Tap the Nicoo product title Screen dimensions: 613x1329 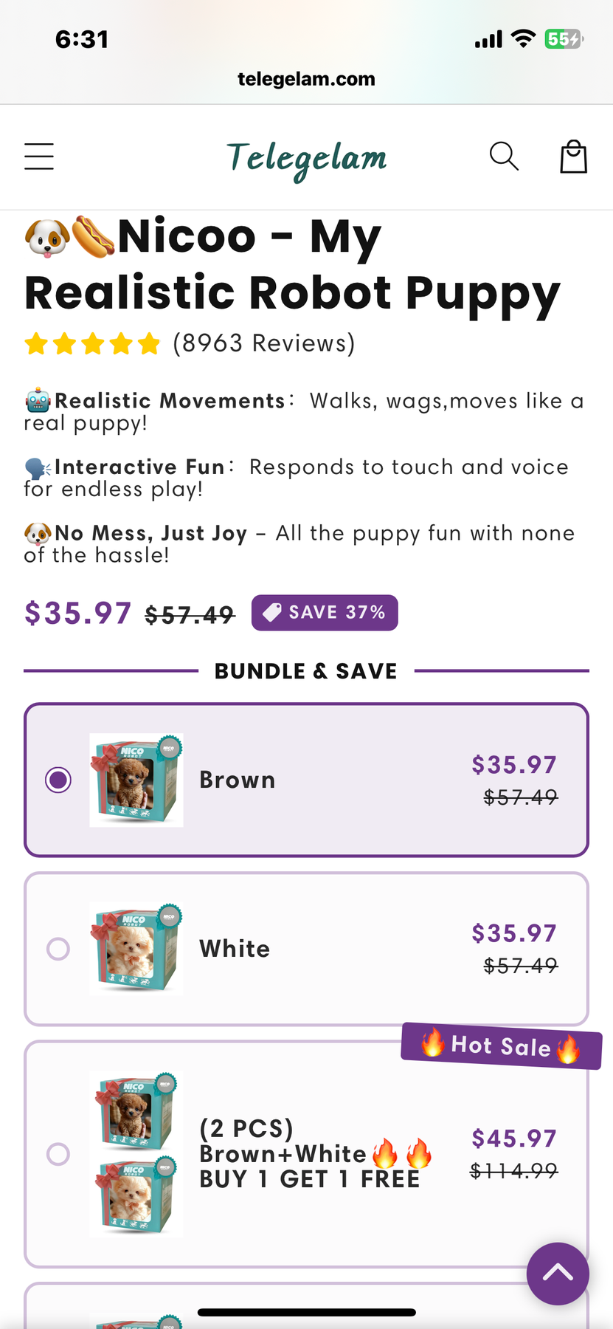coord(292,264)
